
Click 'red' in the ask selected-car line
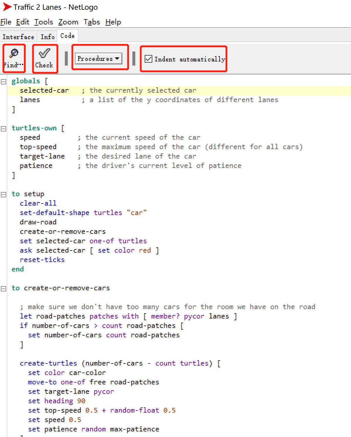point(145,250)
